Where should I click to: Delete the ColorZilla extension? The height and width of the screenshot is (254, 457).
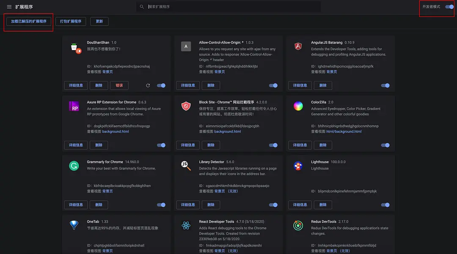323,145
